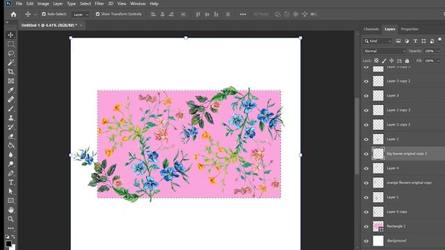
Task: Select the Healing Brush tool
Action: [x=11, y=99]
